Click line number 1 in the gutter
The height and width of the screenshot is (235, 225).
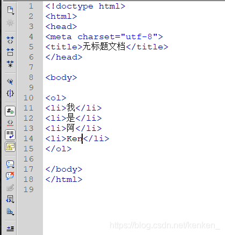(31, 6)
